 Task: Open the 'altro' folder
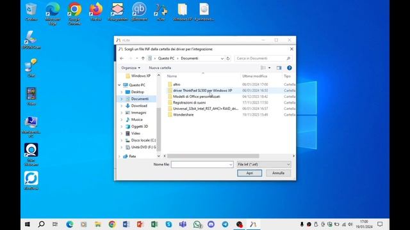coord(177,84)
